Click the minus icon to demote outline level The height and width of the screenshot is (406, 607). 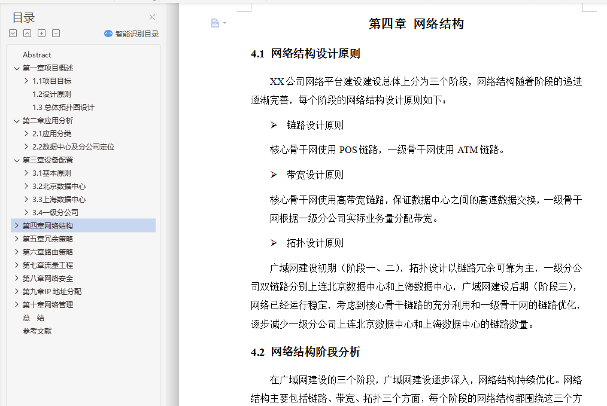56,33
